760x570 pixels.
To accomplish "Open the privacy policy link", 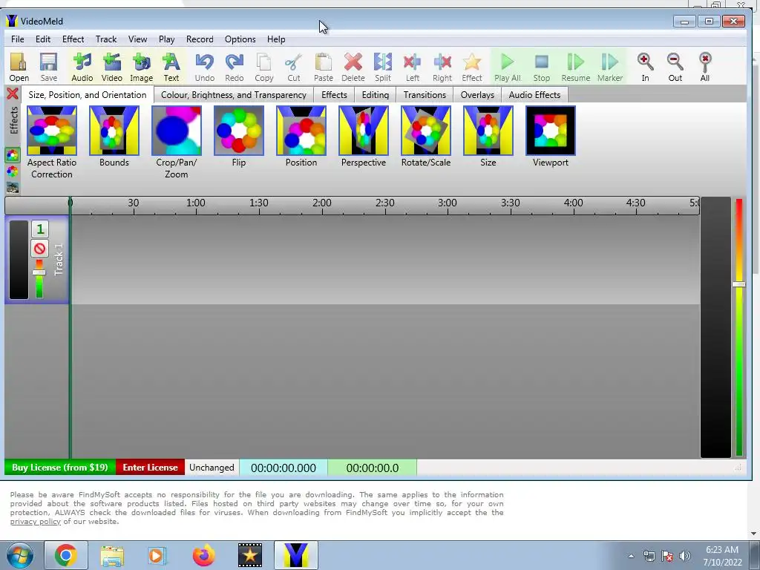I will [x=36, y=522].
